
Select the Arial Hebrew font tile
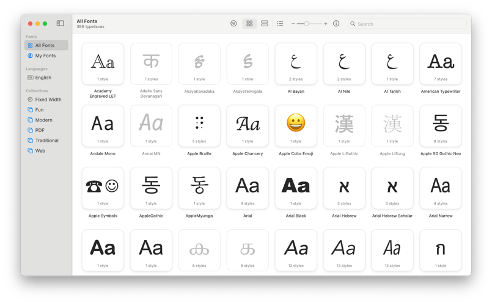[x=344, y=188]
